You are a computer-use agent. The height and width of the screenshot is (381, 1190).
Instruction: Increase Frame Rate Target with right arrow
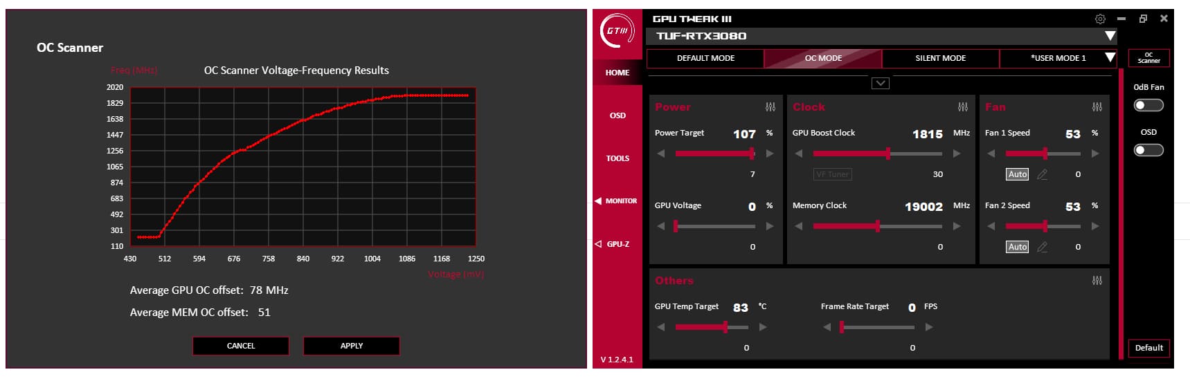click(929, 327)
